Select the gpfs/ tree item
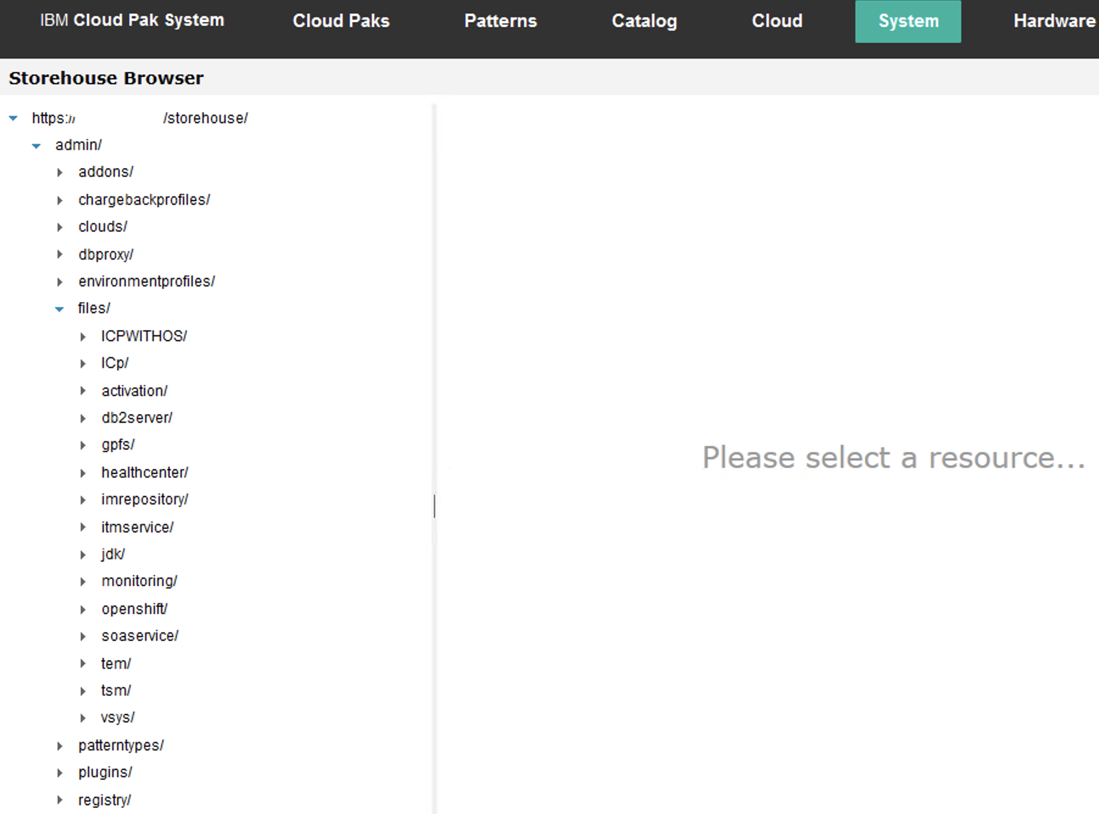Screen dimensions: 1099x814 (x=118, y=445)
